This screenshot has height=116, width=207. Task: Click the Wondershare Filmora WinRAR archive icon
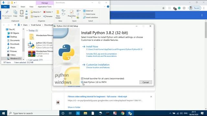[32, 54]
